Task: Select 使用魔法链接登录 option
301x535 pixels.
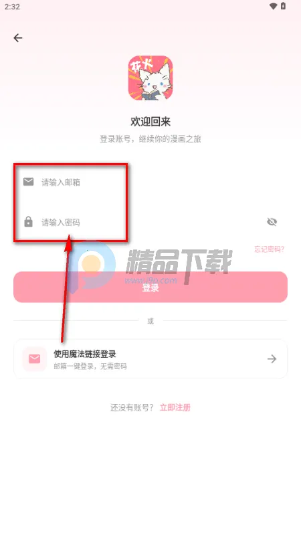Action: pyautogui.click(x=150, y=359)
